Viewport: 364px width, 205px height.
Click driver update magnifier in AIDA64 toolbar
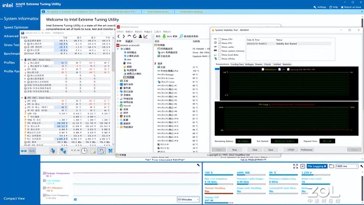181,36
